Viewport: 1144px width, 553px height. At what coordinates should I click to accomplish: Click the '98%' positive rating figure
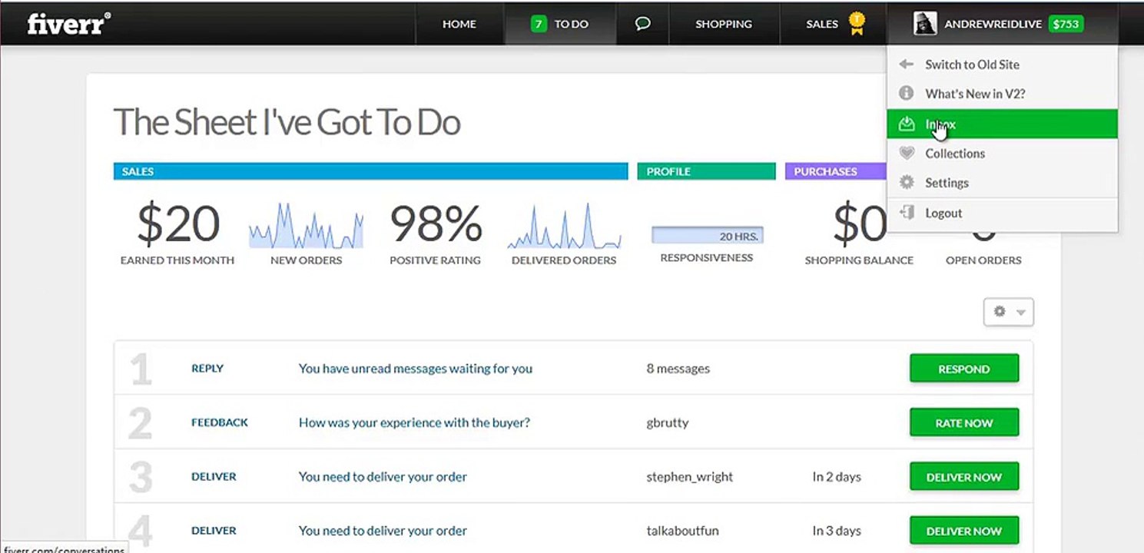[x=436, y=225]
